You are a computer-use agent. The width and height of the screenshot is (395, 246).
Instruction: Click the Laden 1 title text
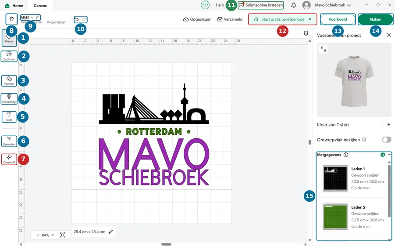[358, 169]
